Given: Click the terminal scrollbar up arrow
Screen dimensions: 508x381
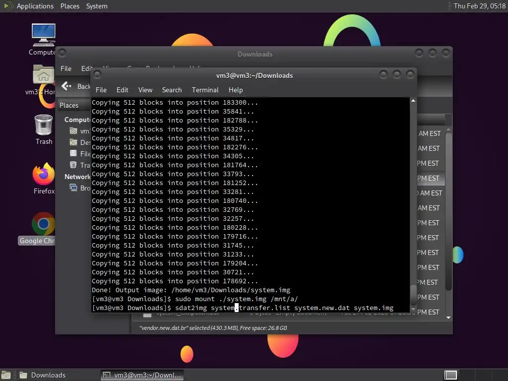Looking at the screenshot, I should tap(413, 101).
